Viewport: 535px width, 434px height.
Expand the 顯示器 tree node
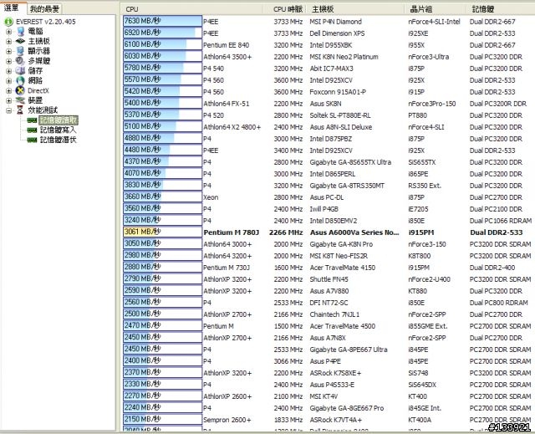8,51
